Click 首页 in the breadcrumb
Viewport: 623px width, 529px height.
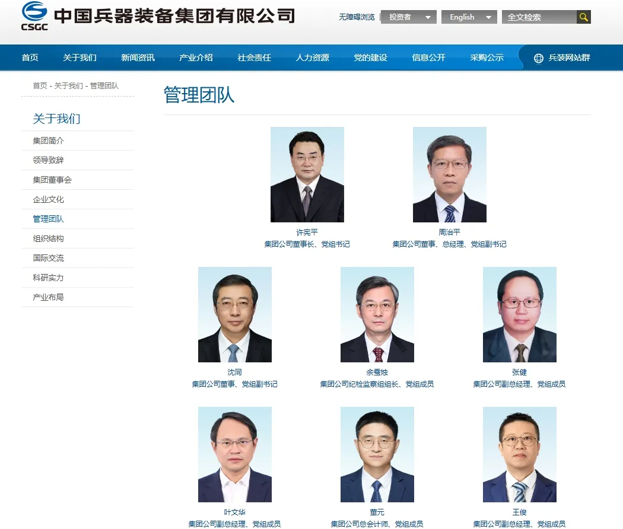40,86
